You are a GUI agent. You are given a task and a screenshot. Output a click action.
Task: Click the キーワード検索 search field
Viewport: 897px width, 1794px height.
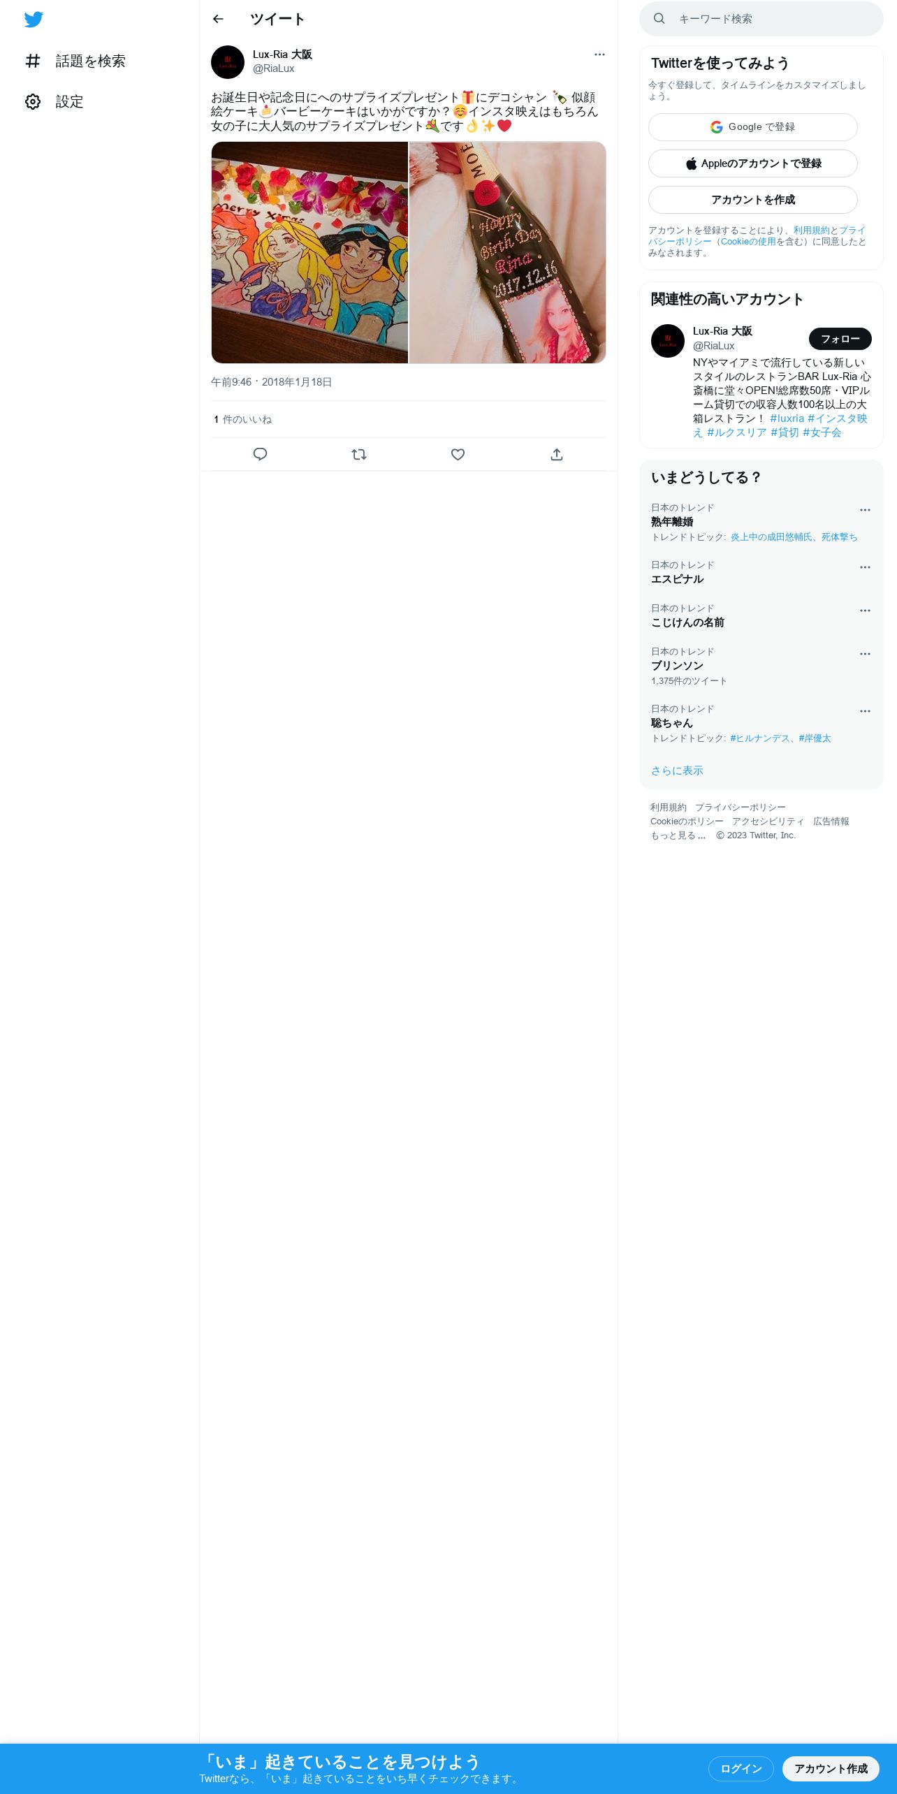pyautogui.click(x=761, y=19)
